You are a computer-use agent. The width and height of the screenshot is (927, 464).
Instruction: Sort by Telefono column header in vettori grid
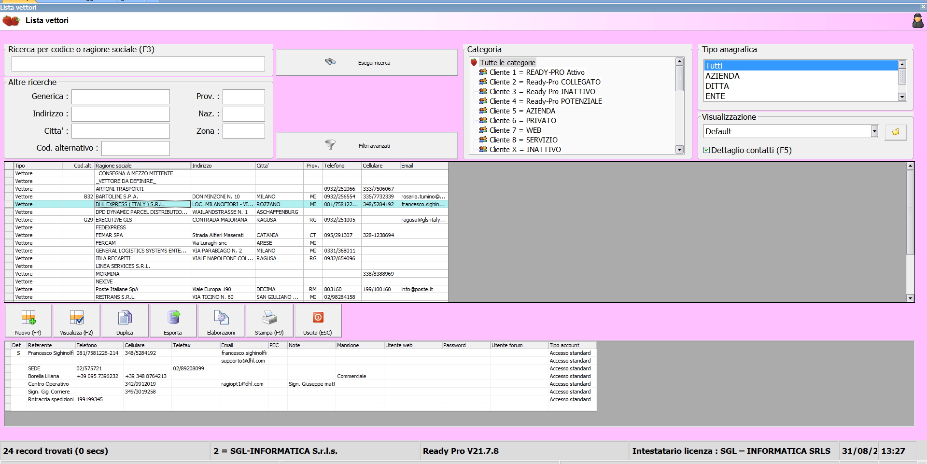tap(342, 166)
